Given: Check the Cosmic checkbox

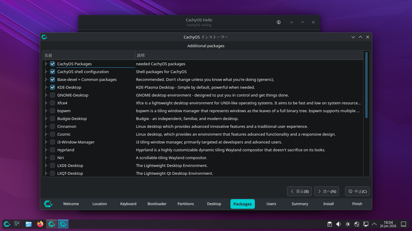Looking at the screenshot, I should click(x=52, y=134).
